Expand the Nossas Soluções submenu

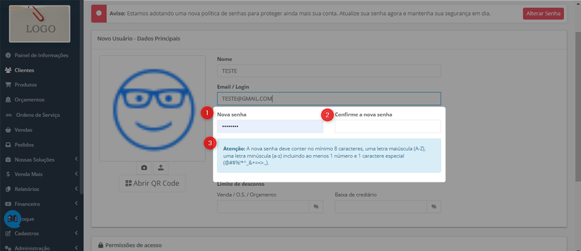click(x=76, y=160)
